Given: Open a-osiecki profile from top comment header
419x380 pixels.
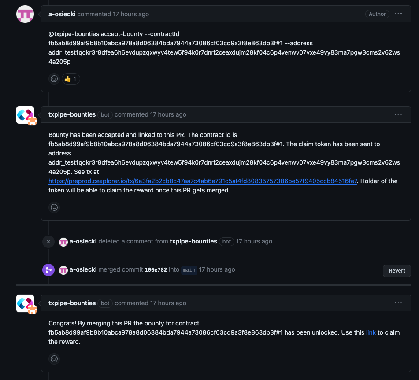Looking at the screenshot, I should pos(62,14).
